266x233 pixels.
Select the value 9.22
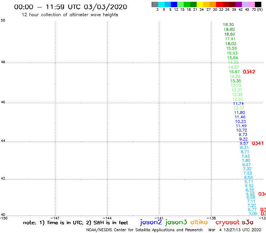click(243, 139)
